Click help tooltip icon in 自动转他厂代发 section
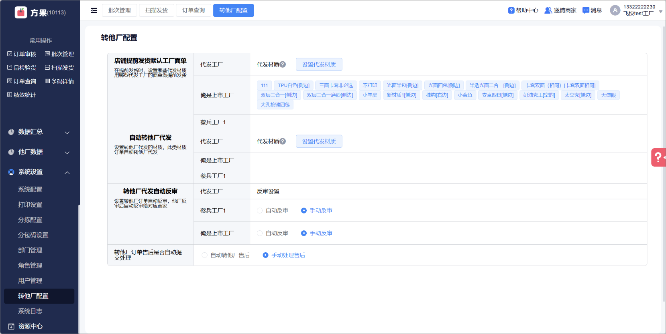This screenshot has width=666, height=334. coord(283,141)
